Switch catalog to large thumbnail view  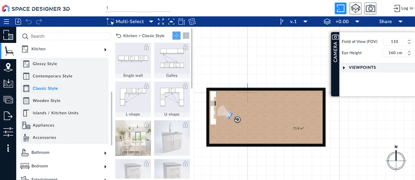click(x=176, y=36)
